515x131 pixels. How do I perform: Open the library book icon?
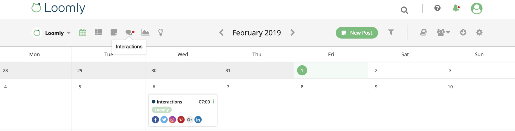[x=423, y=32]
